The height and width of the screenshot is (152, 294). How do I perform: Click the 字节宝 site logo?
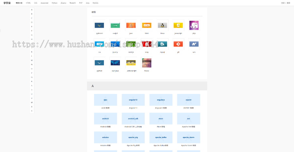[7, 3]
